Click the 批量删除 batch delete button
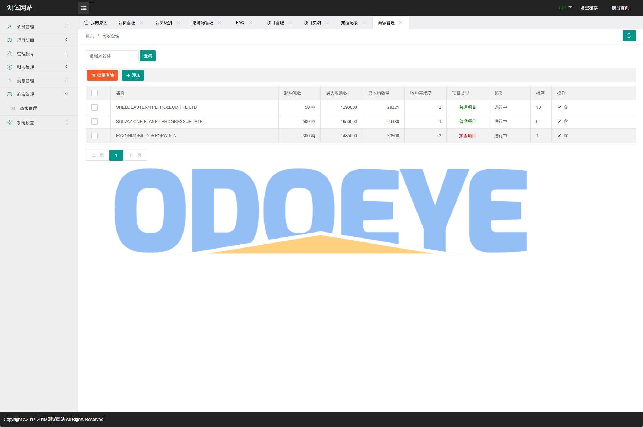Viewport: 643px width, 427px height. point(102,75)
